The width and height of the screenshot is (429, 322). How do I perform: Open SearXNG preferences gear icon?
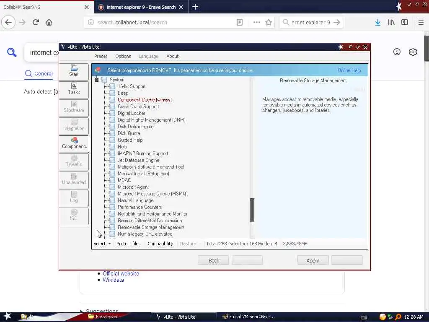[413, 52]
